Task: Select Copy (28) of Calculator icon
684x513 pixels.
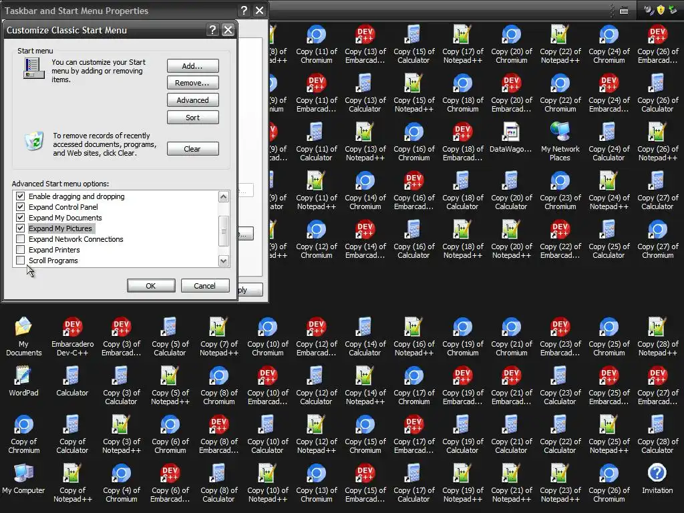Action: tap(657, 434)
